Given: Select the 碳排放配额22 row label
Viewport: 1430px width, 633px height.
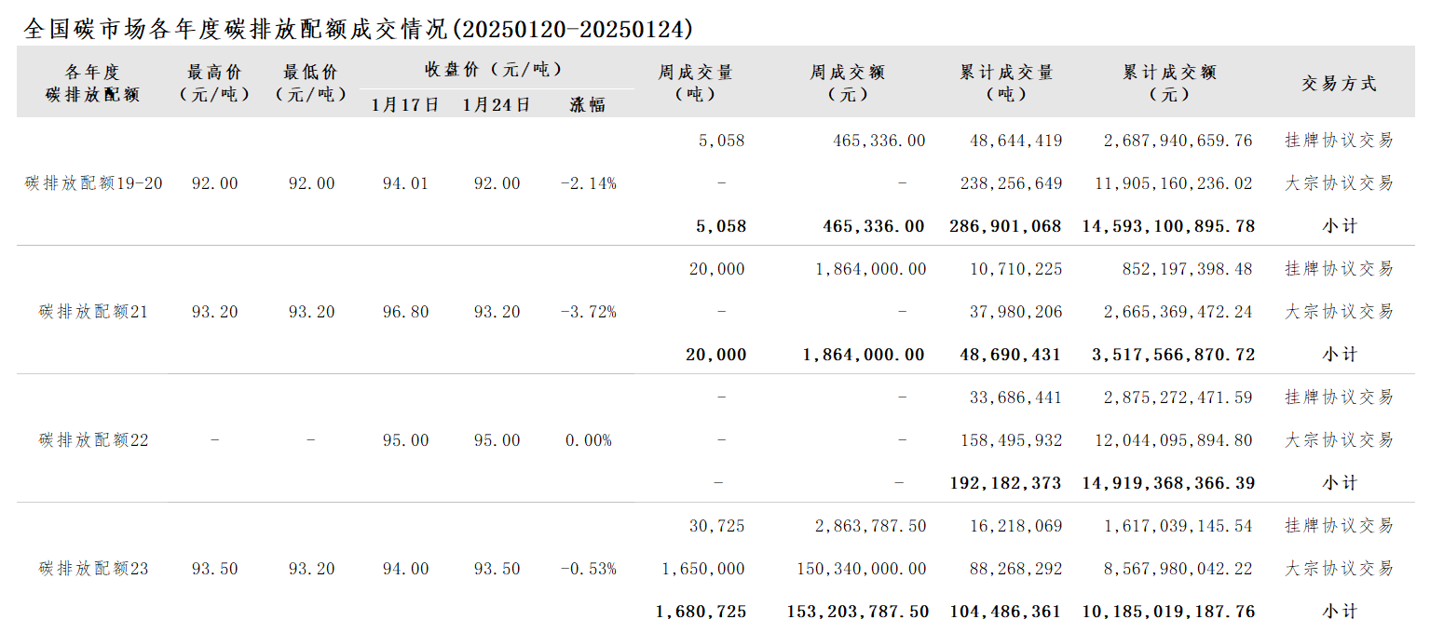Looking at the screenshot, I should (93, 440).
